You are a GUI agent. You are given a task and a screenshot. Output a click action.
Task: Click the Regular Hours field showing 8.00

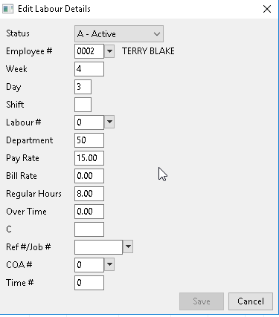(89, 194)
